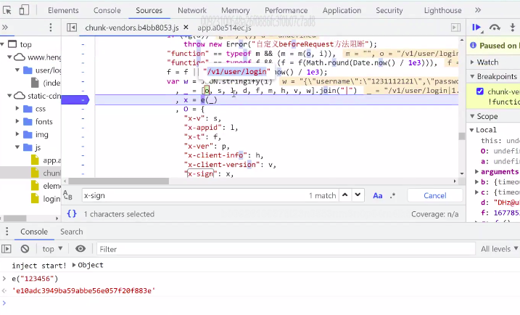Screen dimensions: 520x315
Task: Cancel the in-file search
Action: [x=434, y=195]
